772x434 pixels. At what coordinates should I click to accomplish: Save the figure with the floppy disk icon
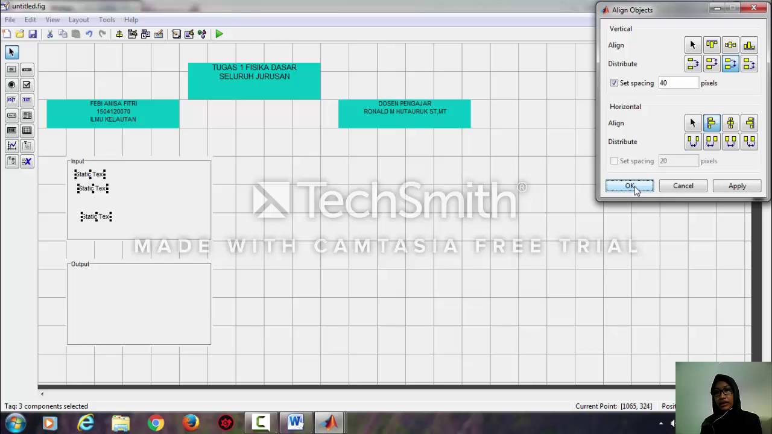(33, 34)
